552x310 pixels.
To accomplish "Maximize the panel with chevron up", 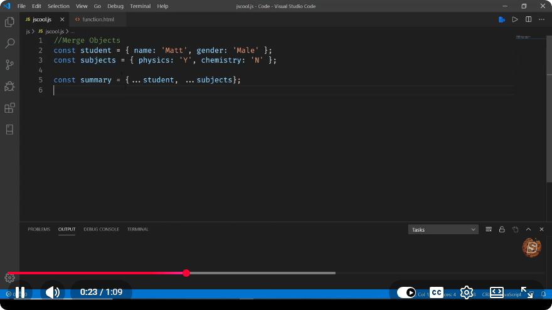I will pos(528,229).
